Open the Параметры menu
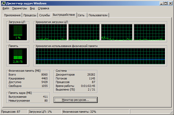The width and height of the screenshot is (174, 115). pyautogui.click(x=20, y=9)
